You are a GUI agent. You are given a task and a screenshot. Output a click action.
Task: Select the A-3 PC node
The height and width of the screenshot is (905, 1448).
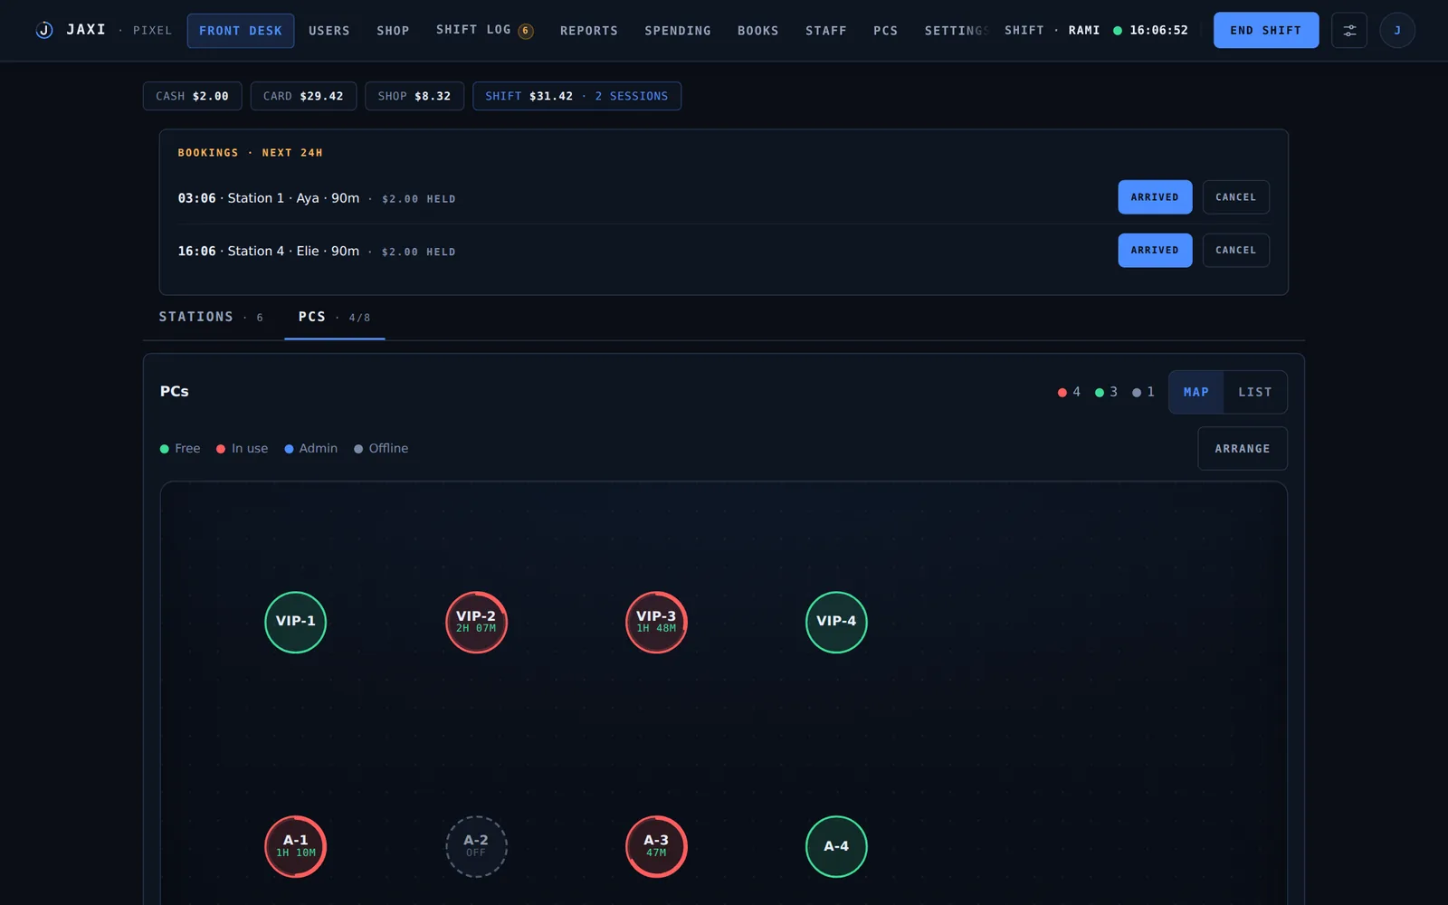pyautogui.click(x=656, y=846)
